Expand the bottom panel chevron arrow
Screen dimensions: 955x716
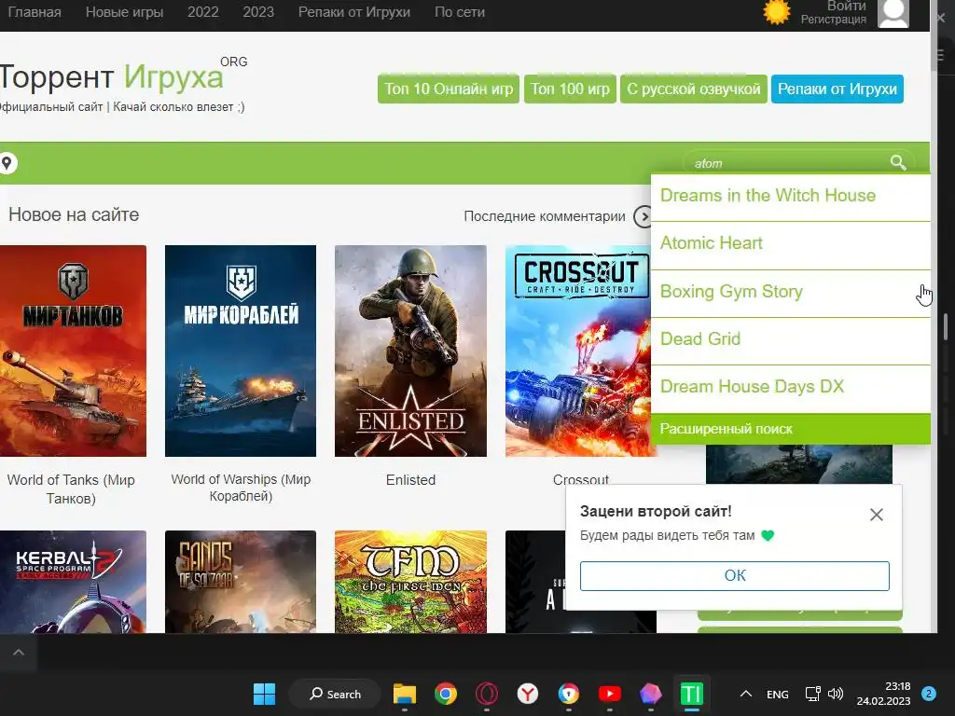pyautogui.click(x=19, y=653)
